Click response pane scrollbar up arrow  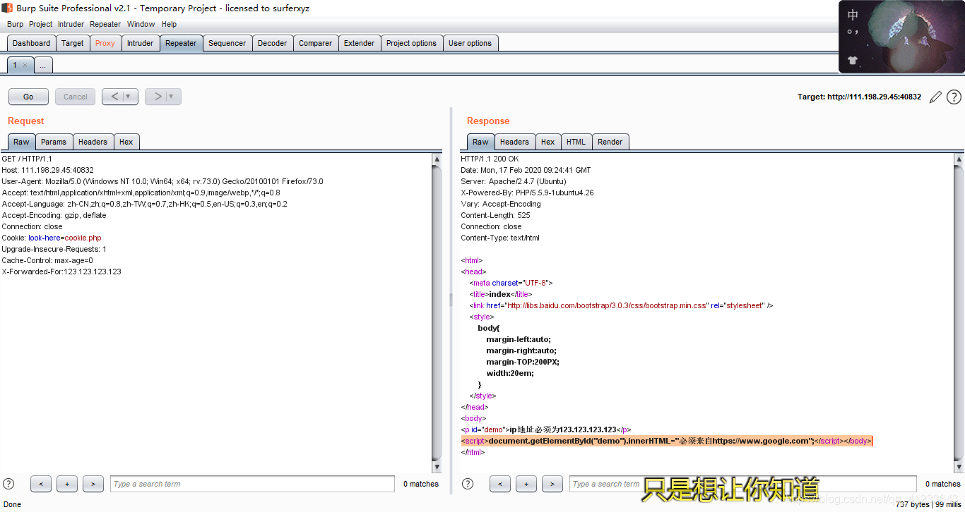(x=959, y=159)
